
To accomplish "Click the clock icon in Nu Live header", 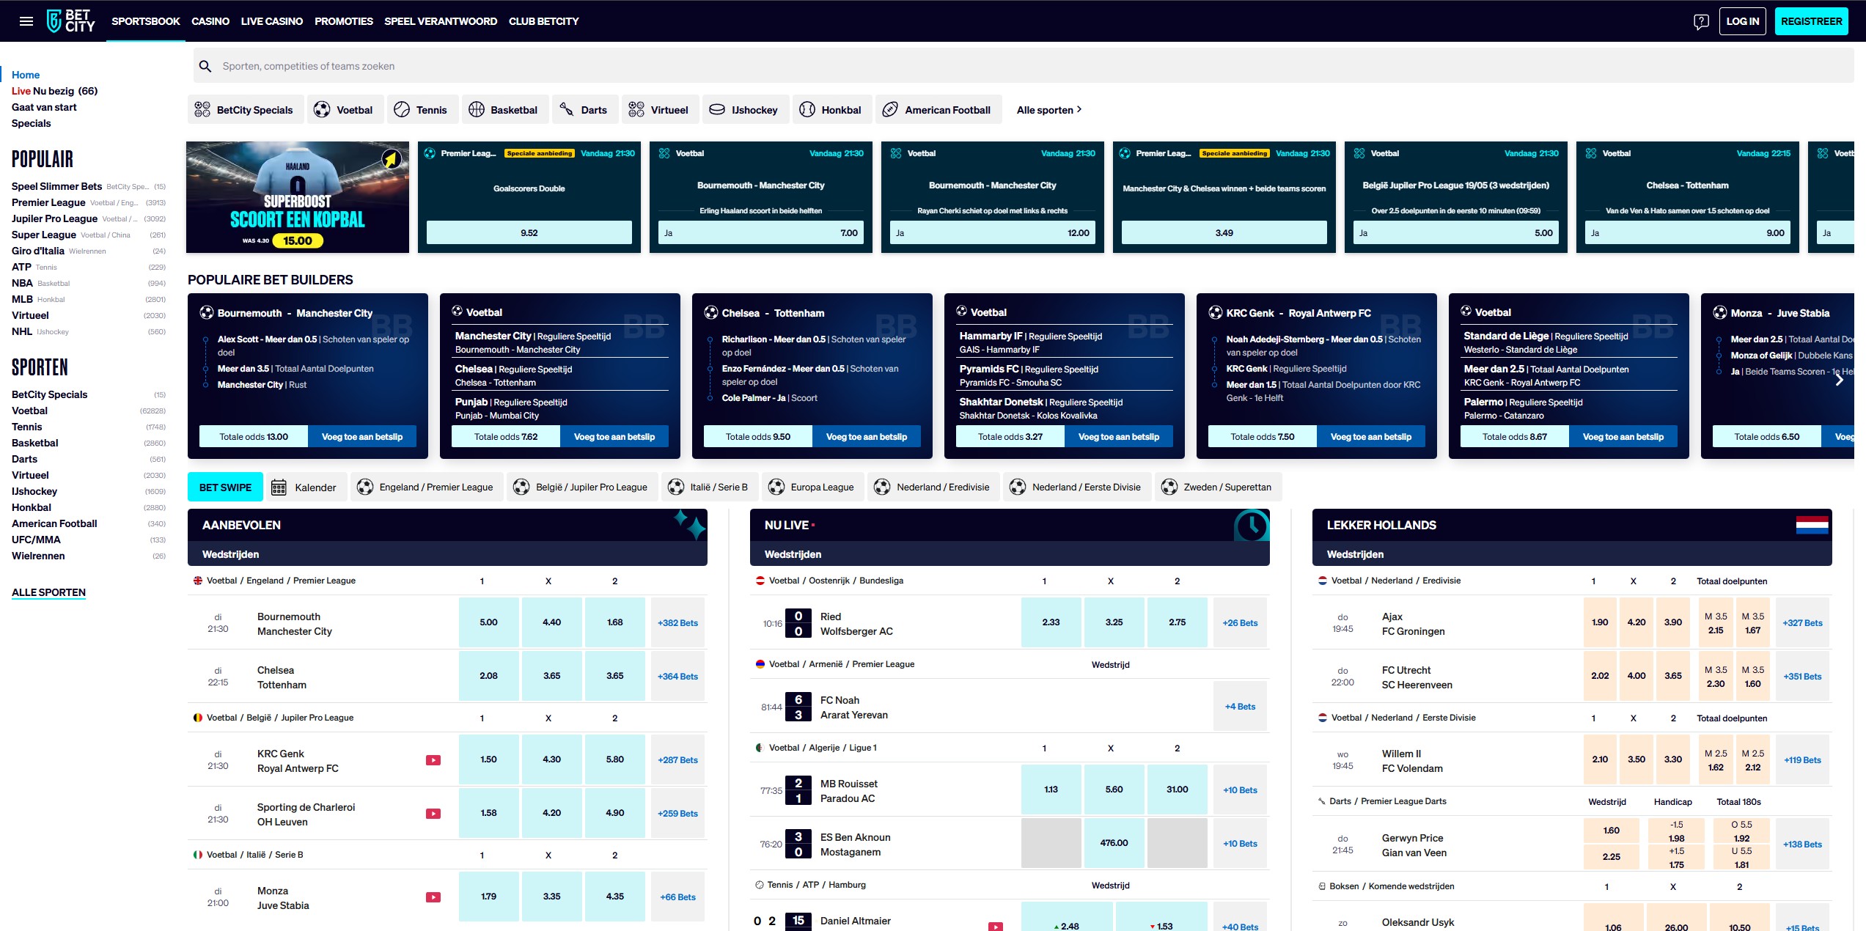I will (x=1251, y=525).
